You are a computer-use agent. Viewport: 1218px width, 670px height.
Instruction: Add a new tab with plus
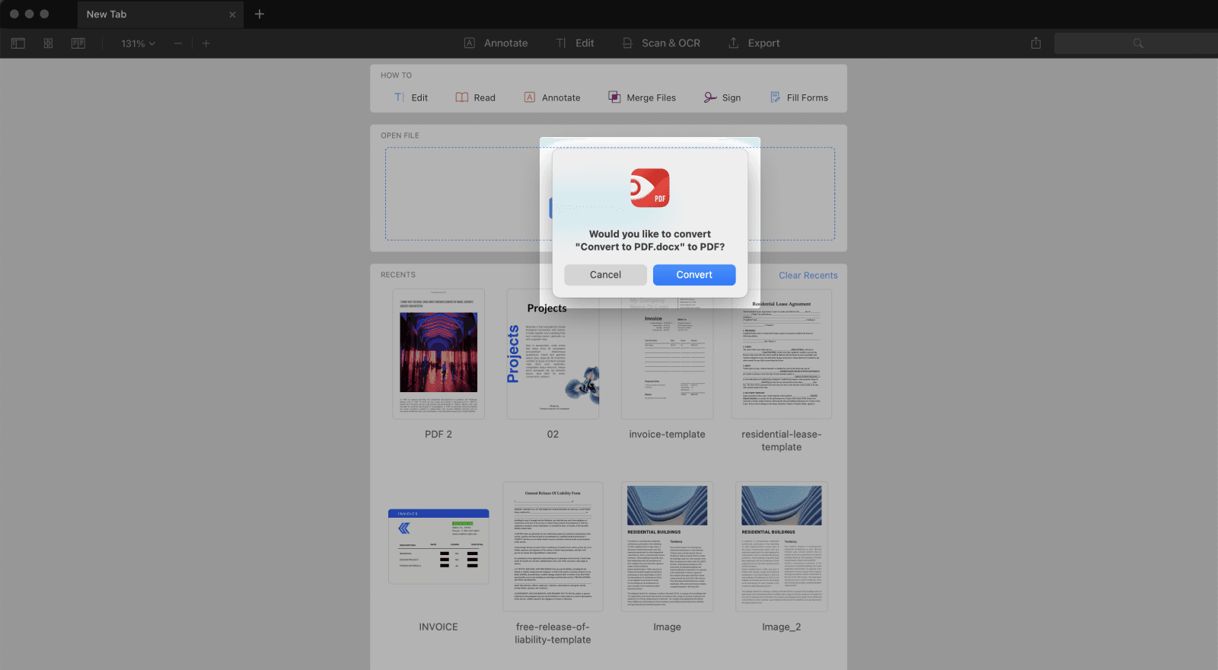[x=260, y=14]
